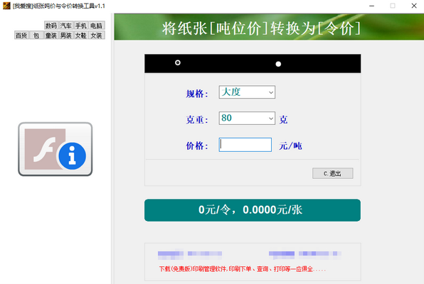The width and height of the screenshot is (424, 284).
Task: Click the banner 将纸张[吨位价]转换为[令价]
Action: [x=261, y=28]
